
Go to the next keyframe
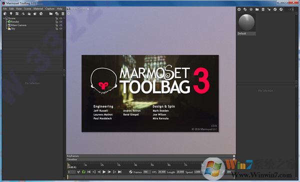114,172
